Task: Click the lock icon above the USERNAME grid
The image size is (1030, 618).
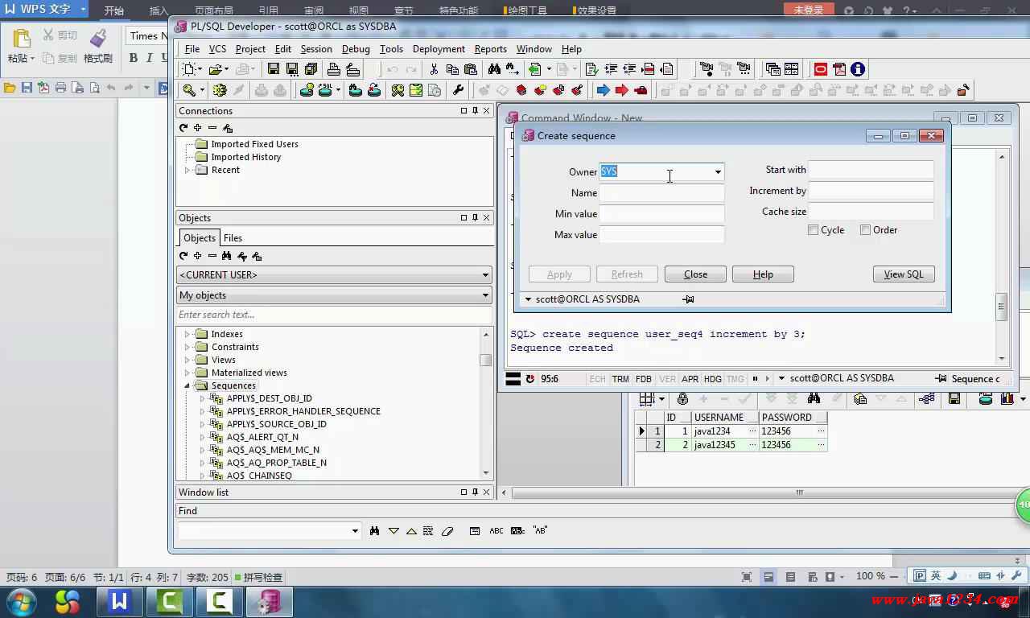Action: tap(682, 398)
